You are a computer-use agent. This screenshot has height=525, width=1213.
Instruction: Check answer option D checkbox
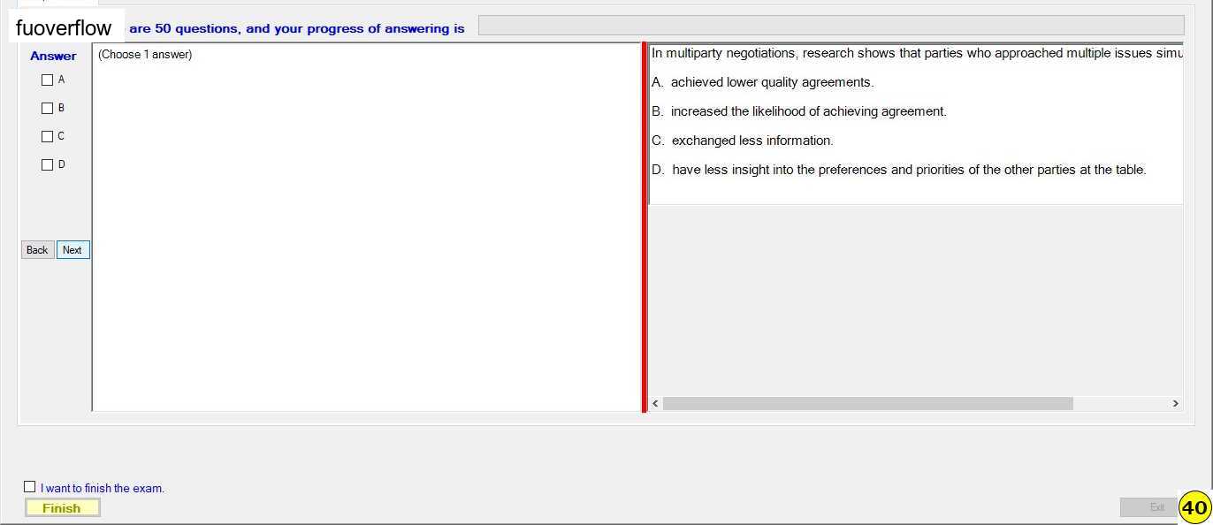[48, 165]
